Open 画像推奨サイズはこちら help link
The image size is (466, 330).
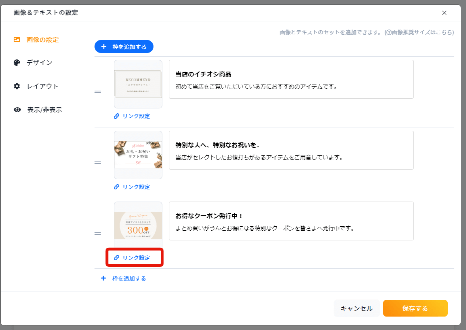[x=422, y=32]
